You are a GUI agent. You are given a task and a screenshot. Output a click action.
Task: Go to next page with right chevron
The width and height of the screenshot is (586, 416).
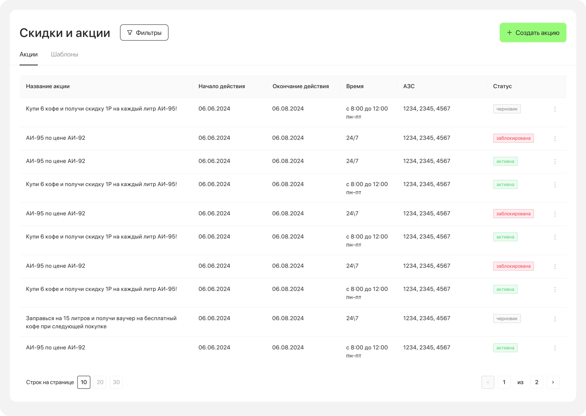(x=553, y=382)
